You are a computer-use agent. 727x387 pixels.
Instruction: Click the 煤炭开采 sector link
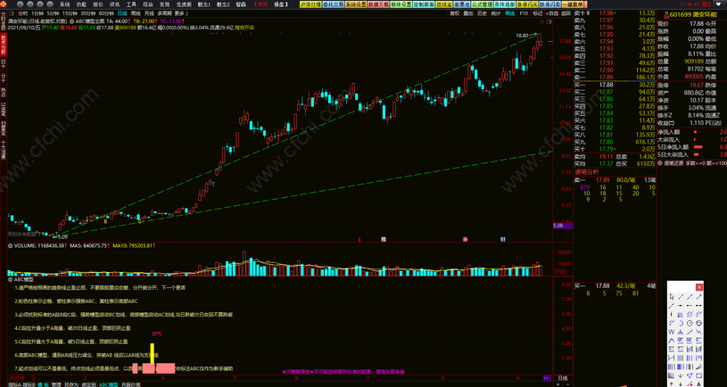pos(244,28)
